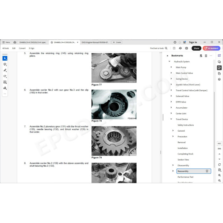The width and height of the screenshot is (223, 223).
Task: Open the layers panel icon
Action: (219, 79)
